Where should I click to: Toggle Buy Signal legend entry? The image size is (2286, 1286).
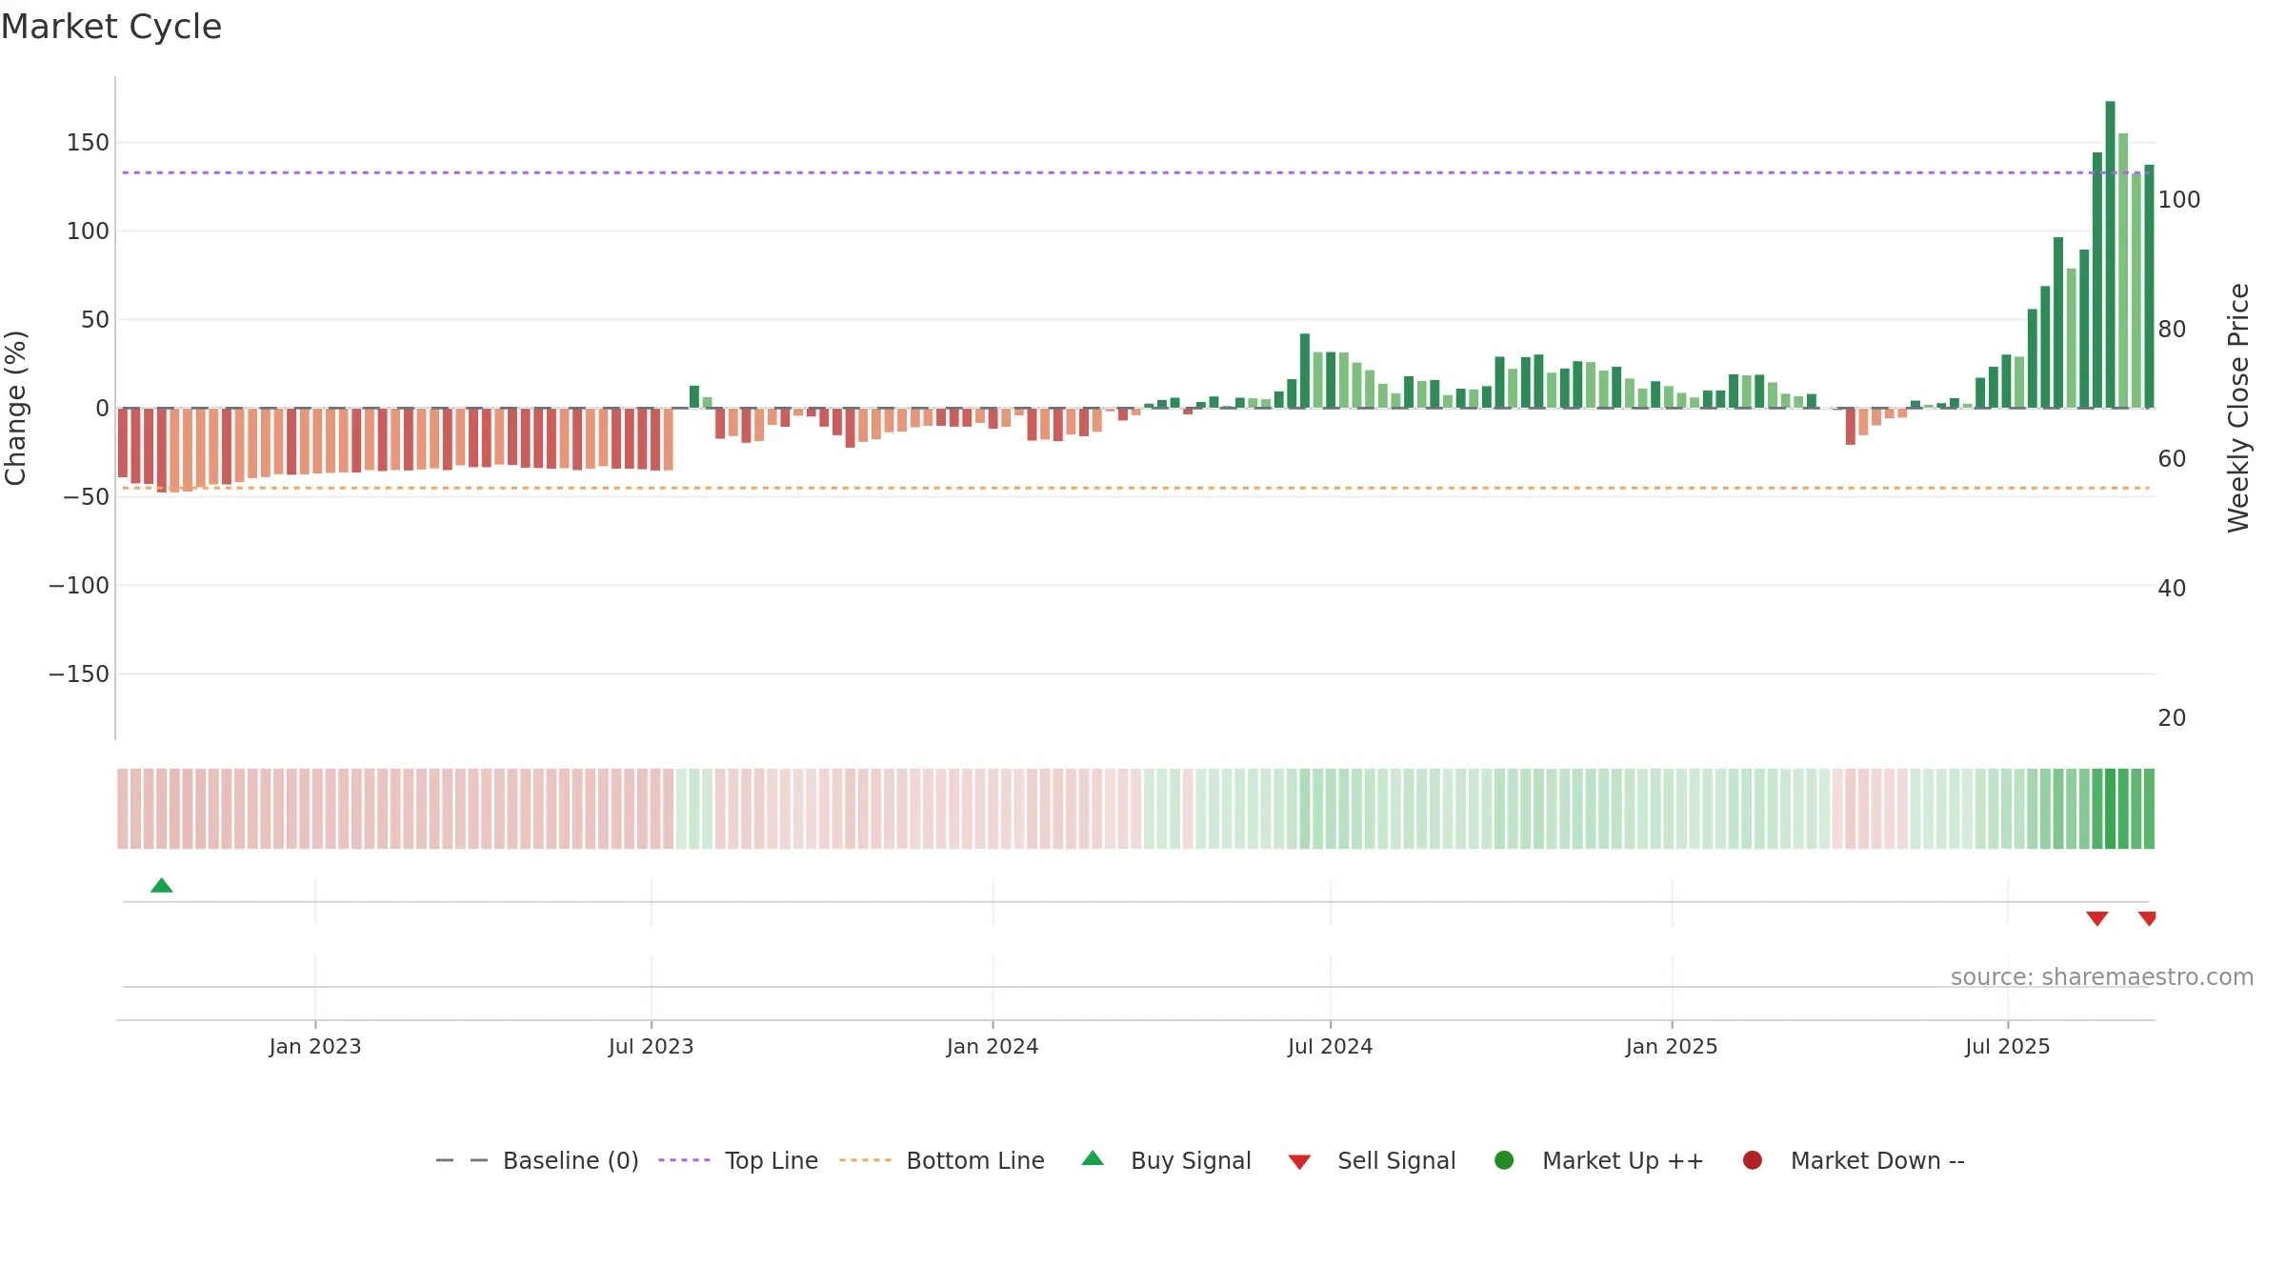tap(1167, 1160)
